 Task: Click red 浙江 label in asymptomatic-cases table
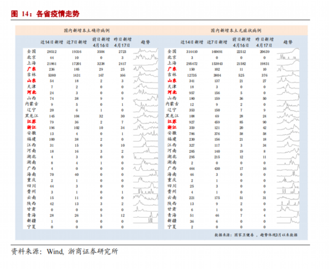pyautogui.click(x=173, y=127)
